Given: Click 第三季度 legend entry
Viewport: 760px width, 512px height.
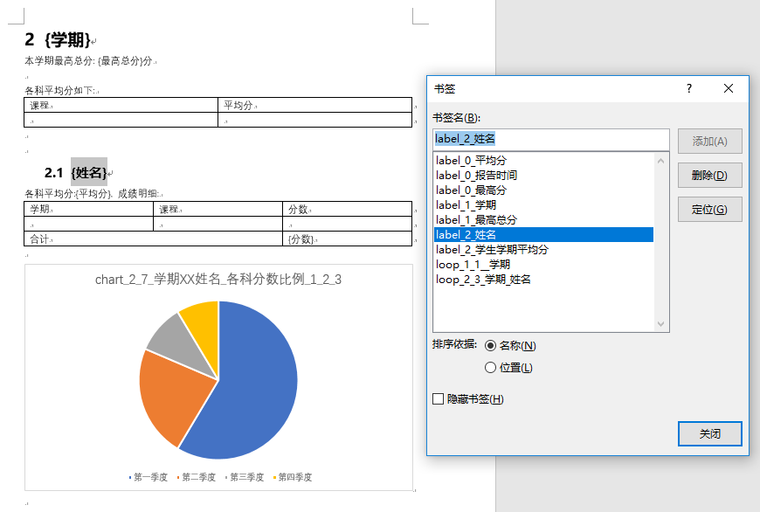Looking at the screenshot, I should point(245,477).
